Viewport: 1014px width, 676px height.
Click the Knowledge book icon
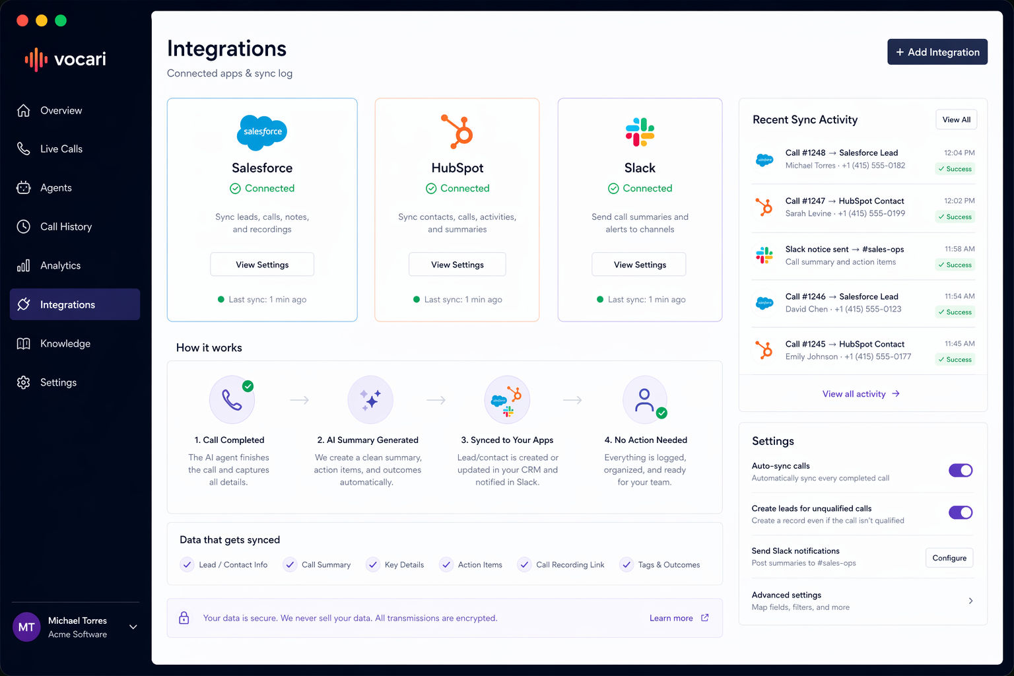(x=24, y=343)
